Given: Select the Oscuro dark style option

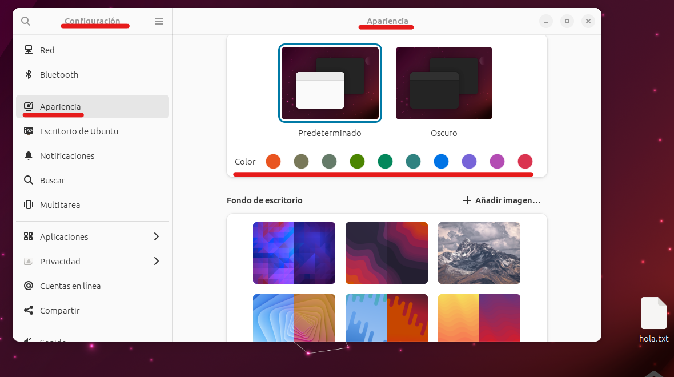Looking at the screenshot, I should click(x=444, y=83).
